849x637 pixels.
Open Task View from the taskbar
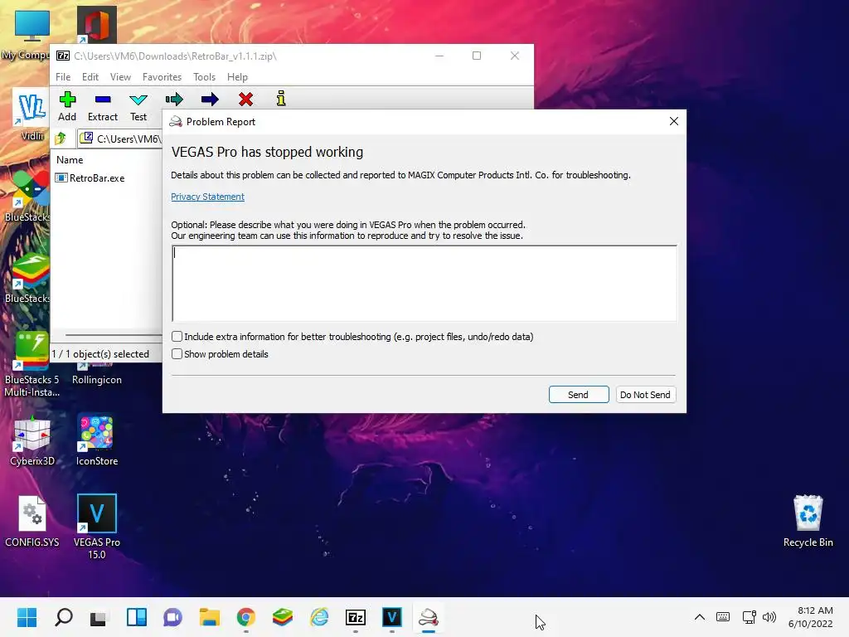tap(99, 617)
